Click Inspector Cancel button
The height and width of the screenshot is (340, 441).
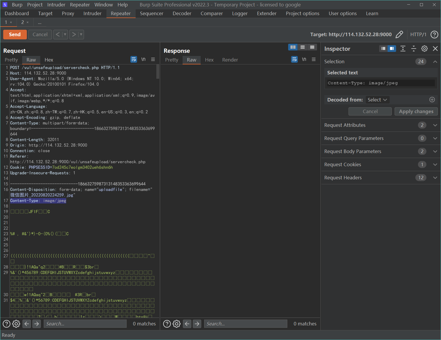coord(370,111)
